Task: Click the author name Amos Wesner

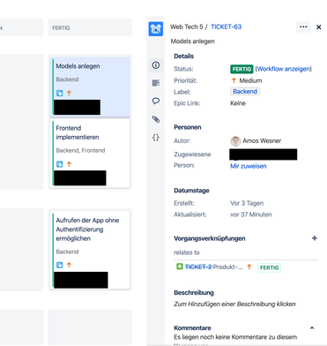Action: tap(262, 140)
